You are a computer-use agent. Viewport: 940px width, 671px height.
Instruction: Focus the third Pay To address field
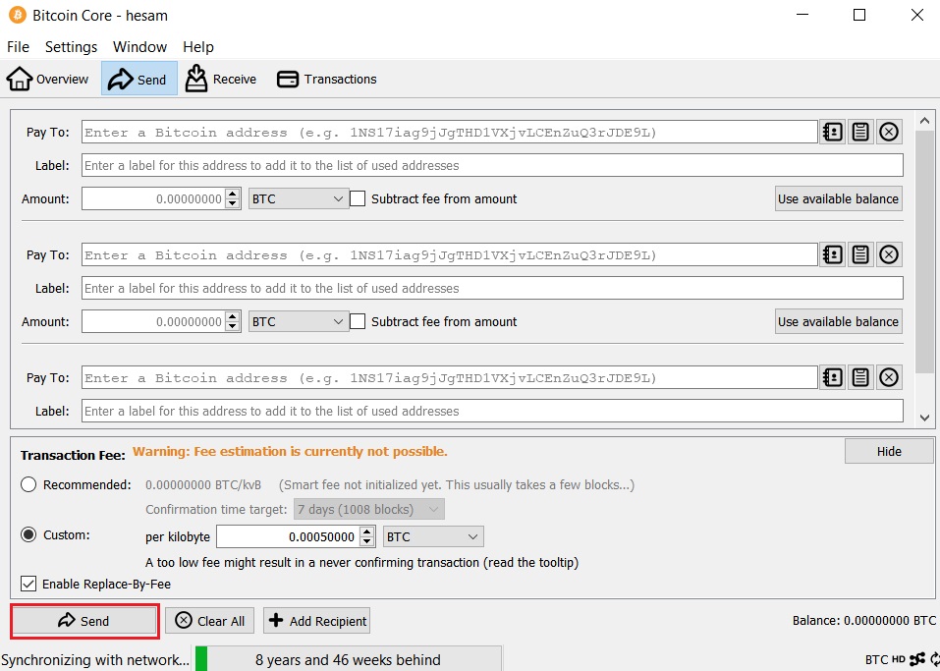click(450, 378)
